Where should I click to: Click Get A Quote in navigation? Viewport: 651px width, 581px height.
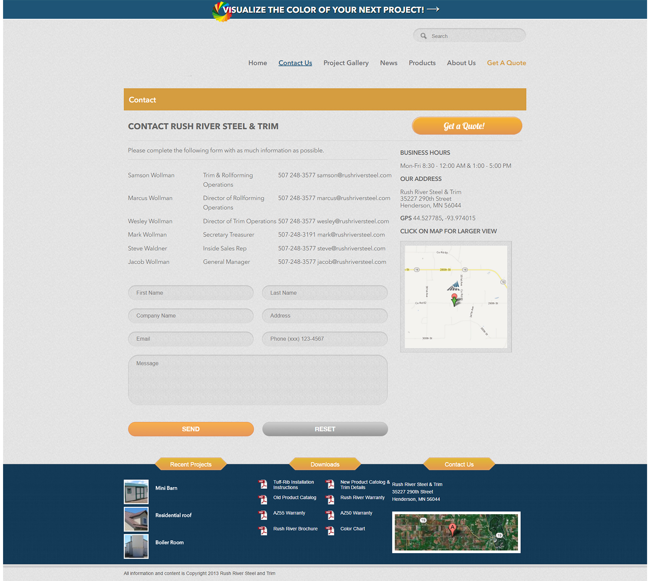[506, 63]
